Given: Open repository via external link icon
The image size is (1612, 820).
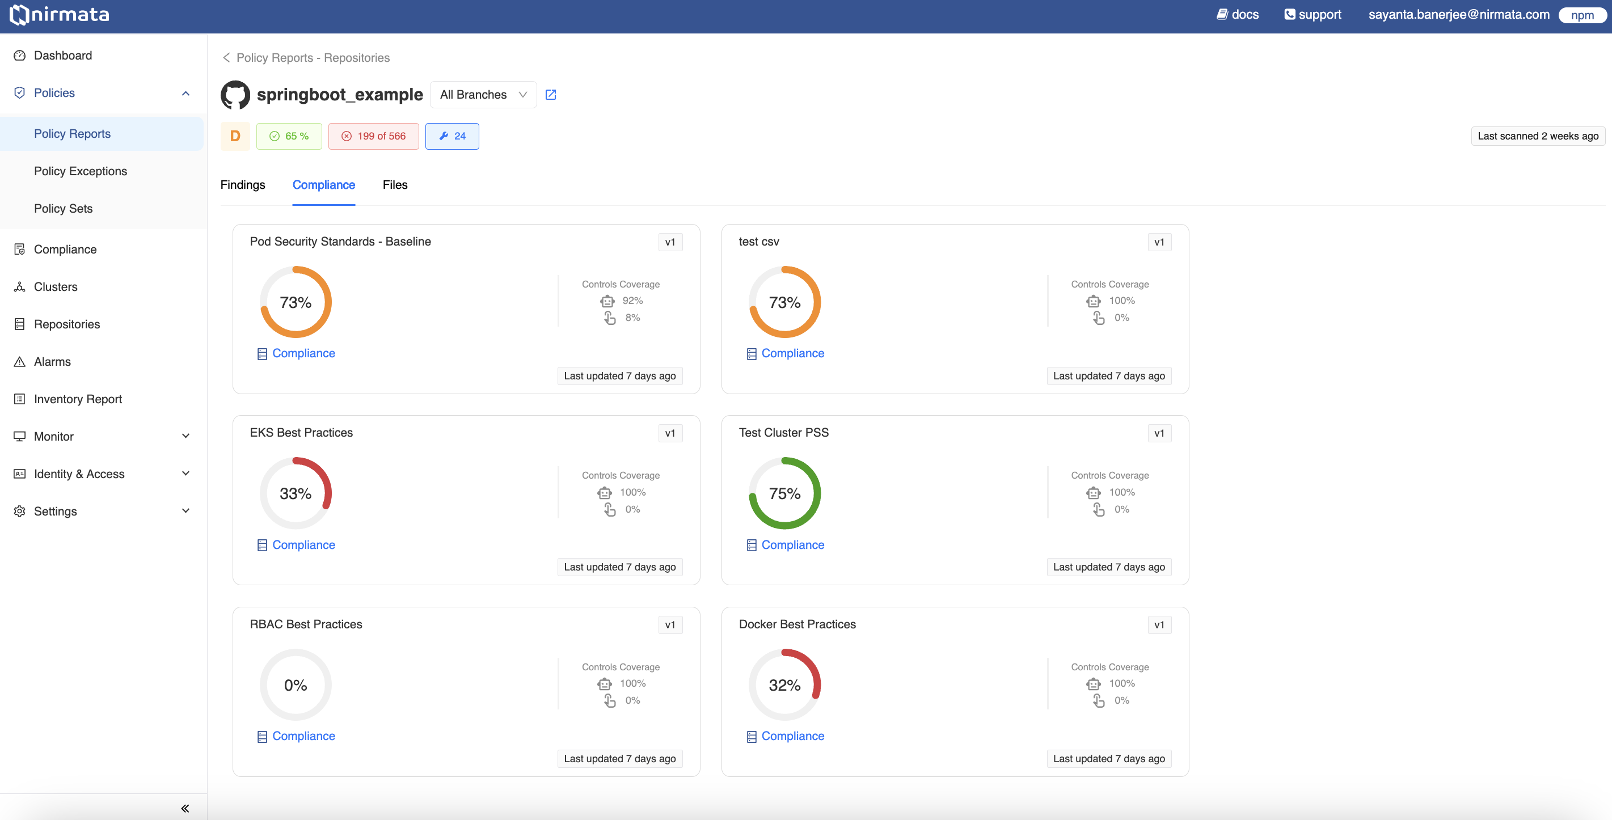Looking at the screenshot, I should [551, 95].
